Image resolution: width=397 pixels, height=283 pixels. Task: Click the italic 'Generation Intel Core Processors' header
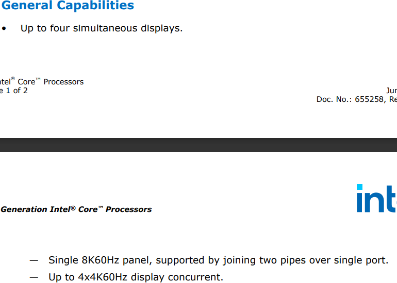pos(76,209)
